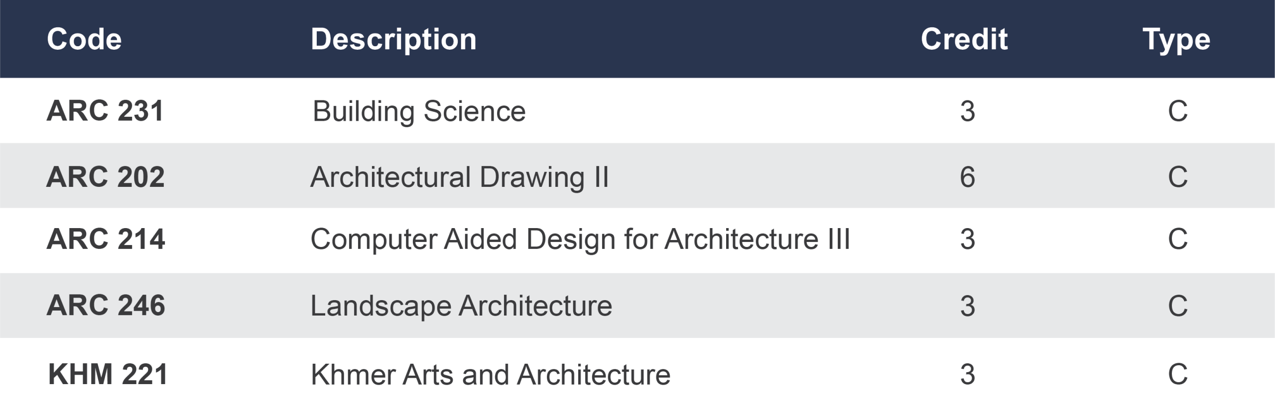1275x403 pixels.
Task: Click the credit value 6
Action: pos(967,177)
